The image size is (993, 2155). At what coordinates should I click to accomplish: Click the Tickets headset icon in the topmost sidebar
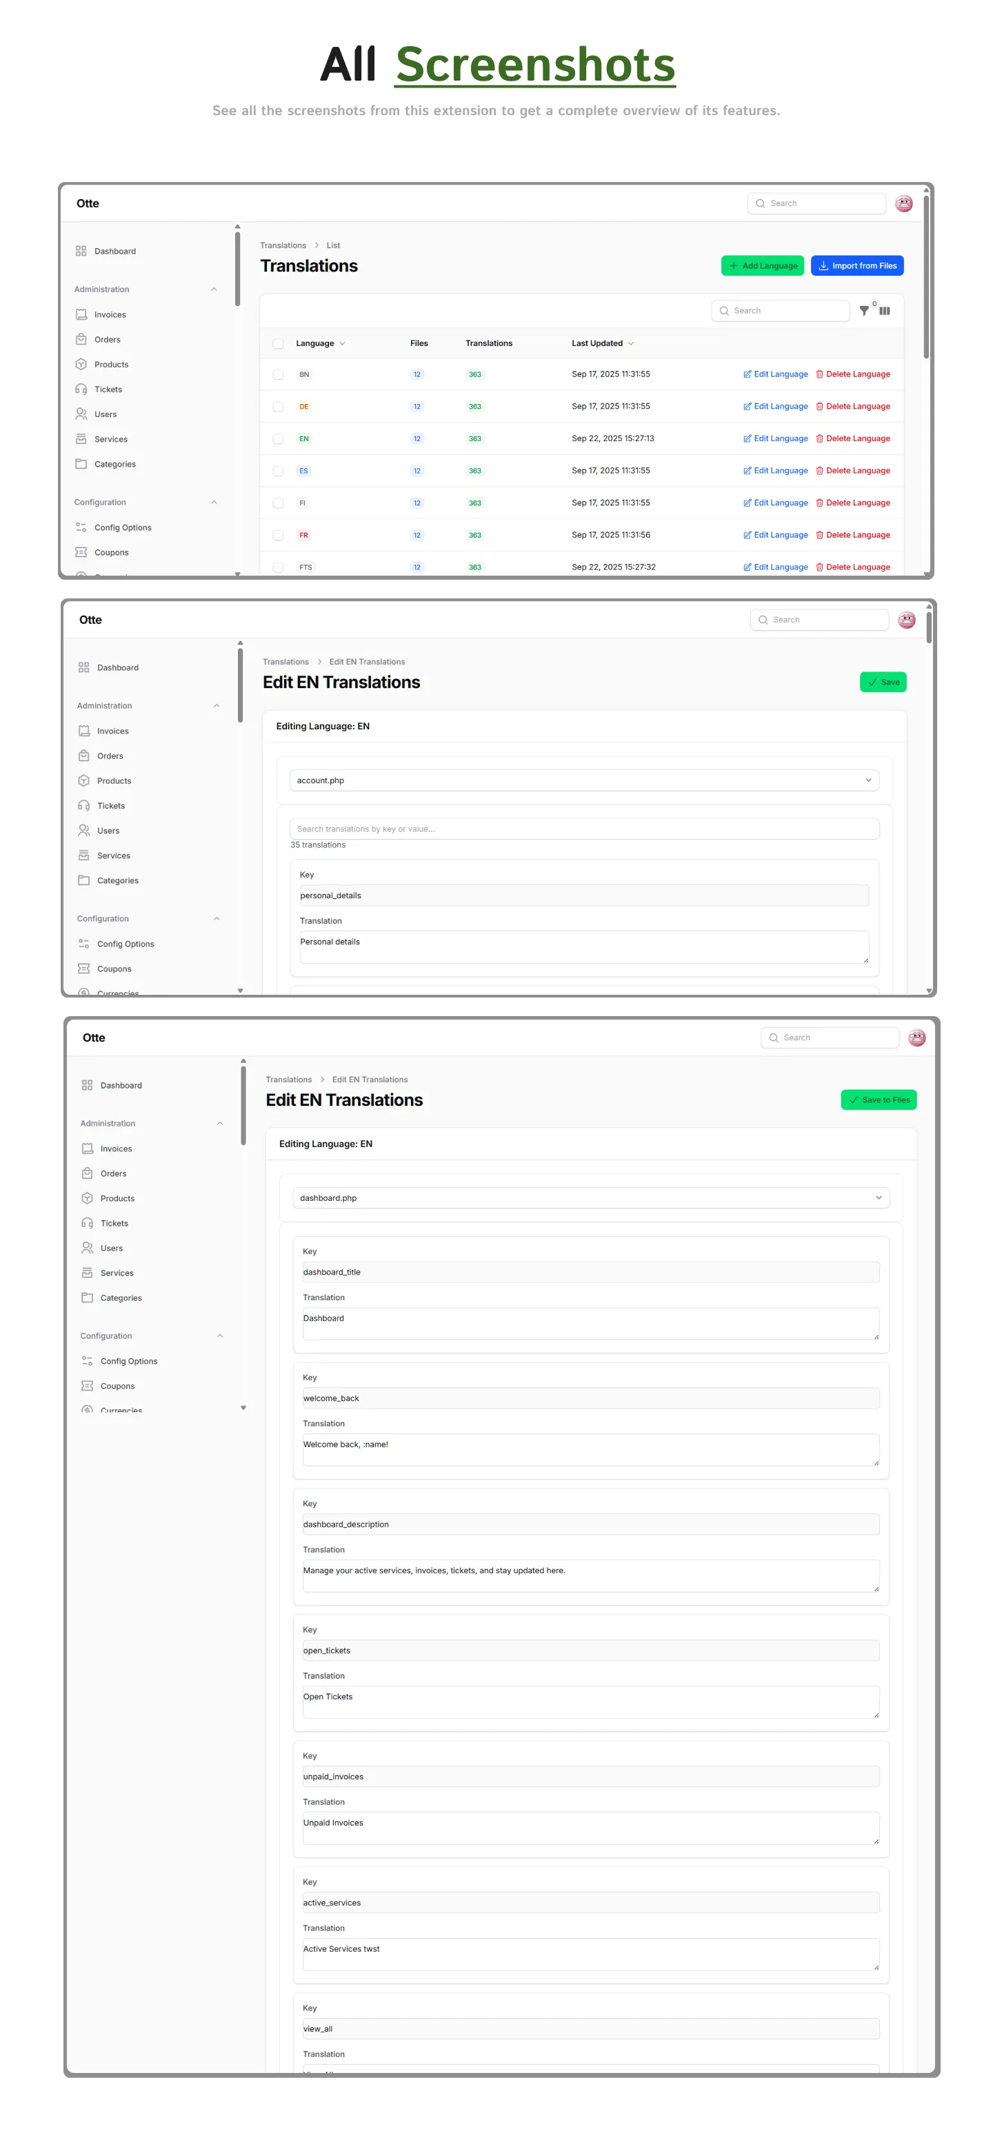point(81,389)
